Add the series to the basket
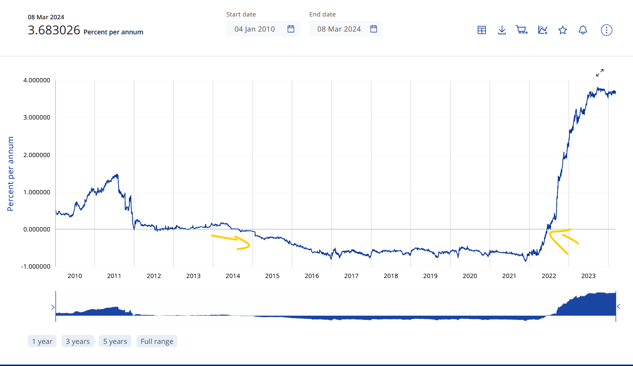The image size is (633, 366). [x=522, y=30]
